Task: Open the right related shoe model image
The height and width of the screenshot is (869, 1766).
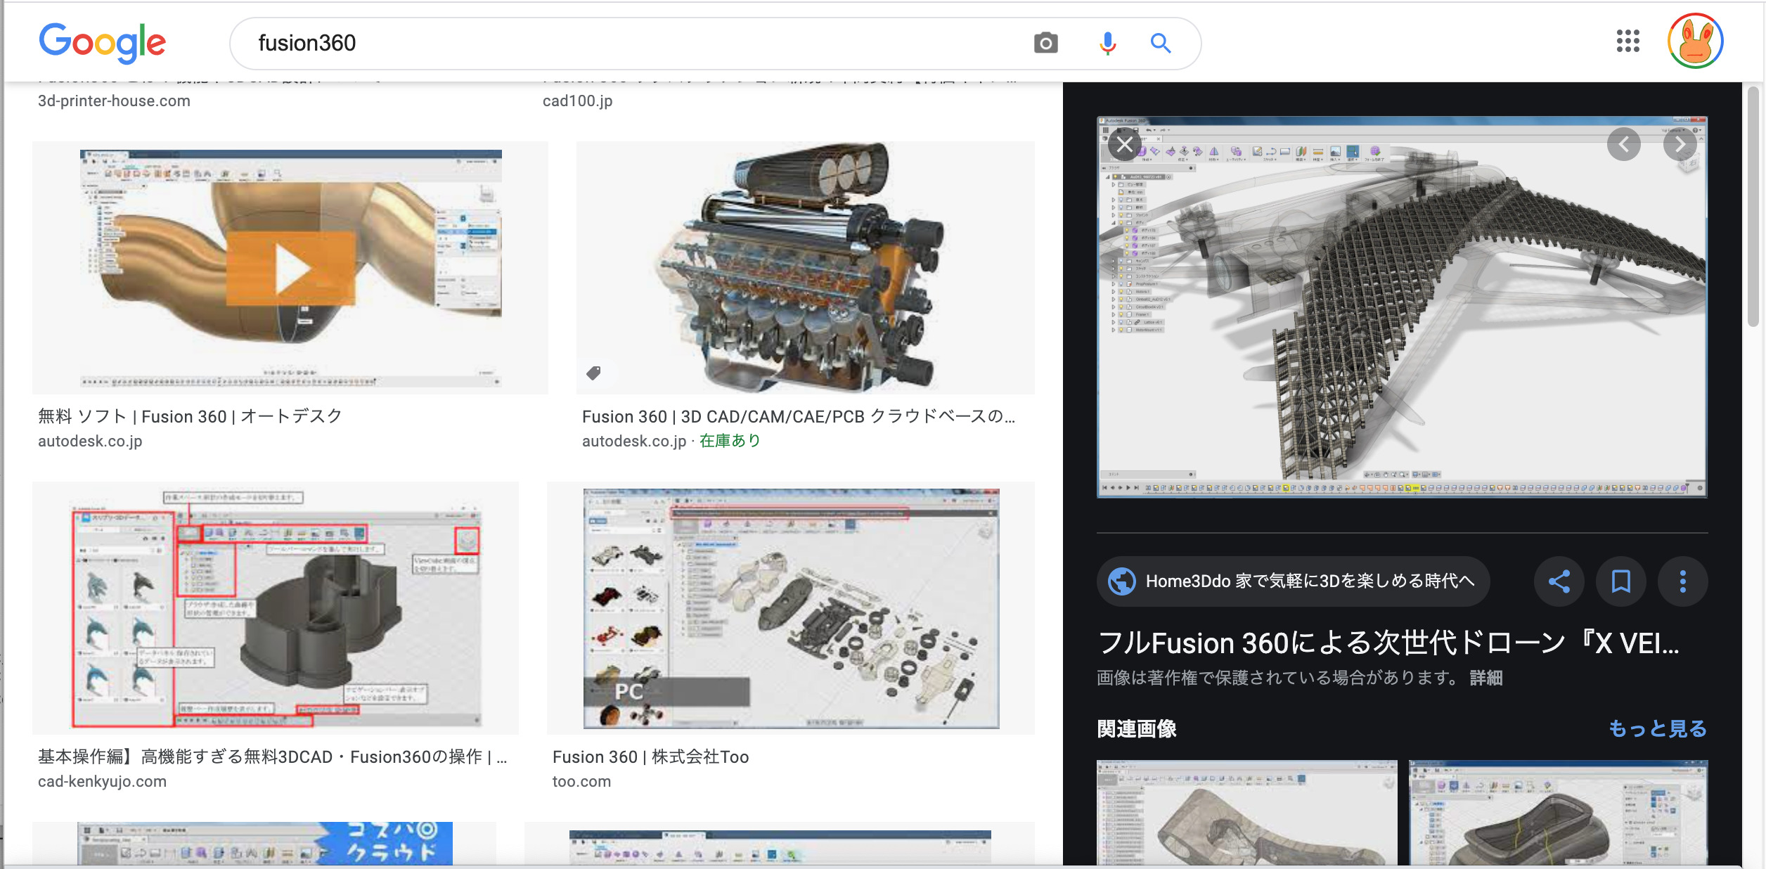Action: pyautogui.click(x=1558, y=812)
